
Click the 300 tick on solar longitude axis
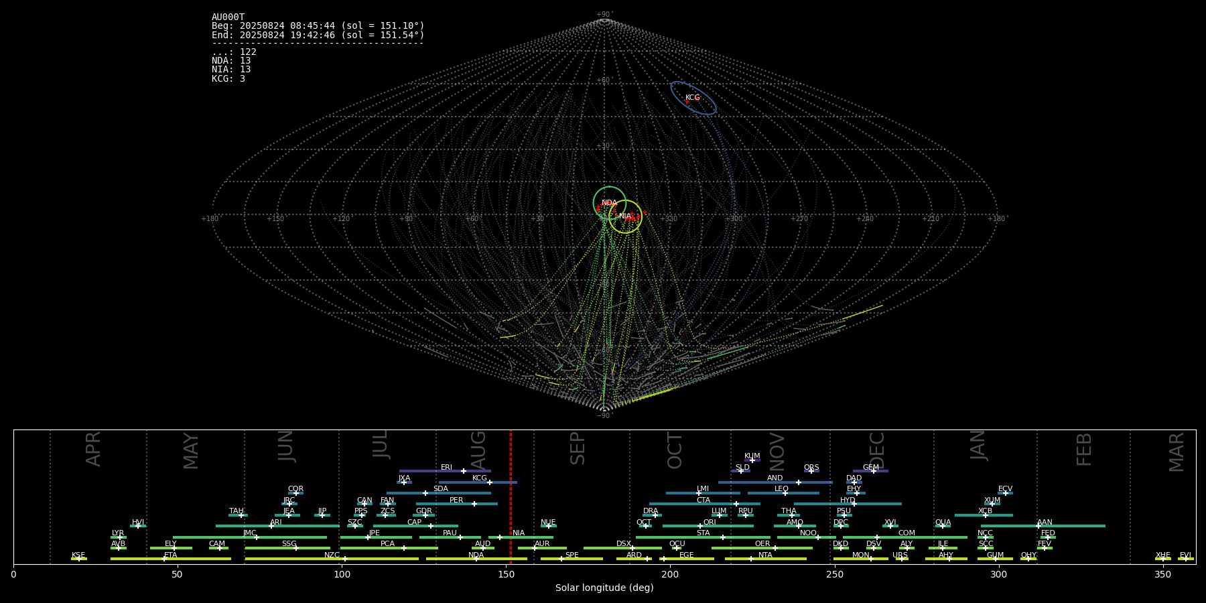(x=998, y=574)
